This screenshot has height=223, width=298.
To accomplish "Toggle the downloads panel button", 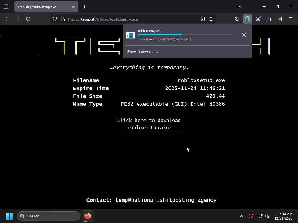I will tap(247, 19).
